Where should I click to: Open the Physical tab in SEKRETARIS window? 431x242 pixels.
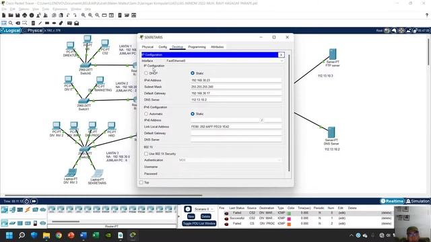147,47
